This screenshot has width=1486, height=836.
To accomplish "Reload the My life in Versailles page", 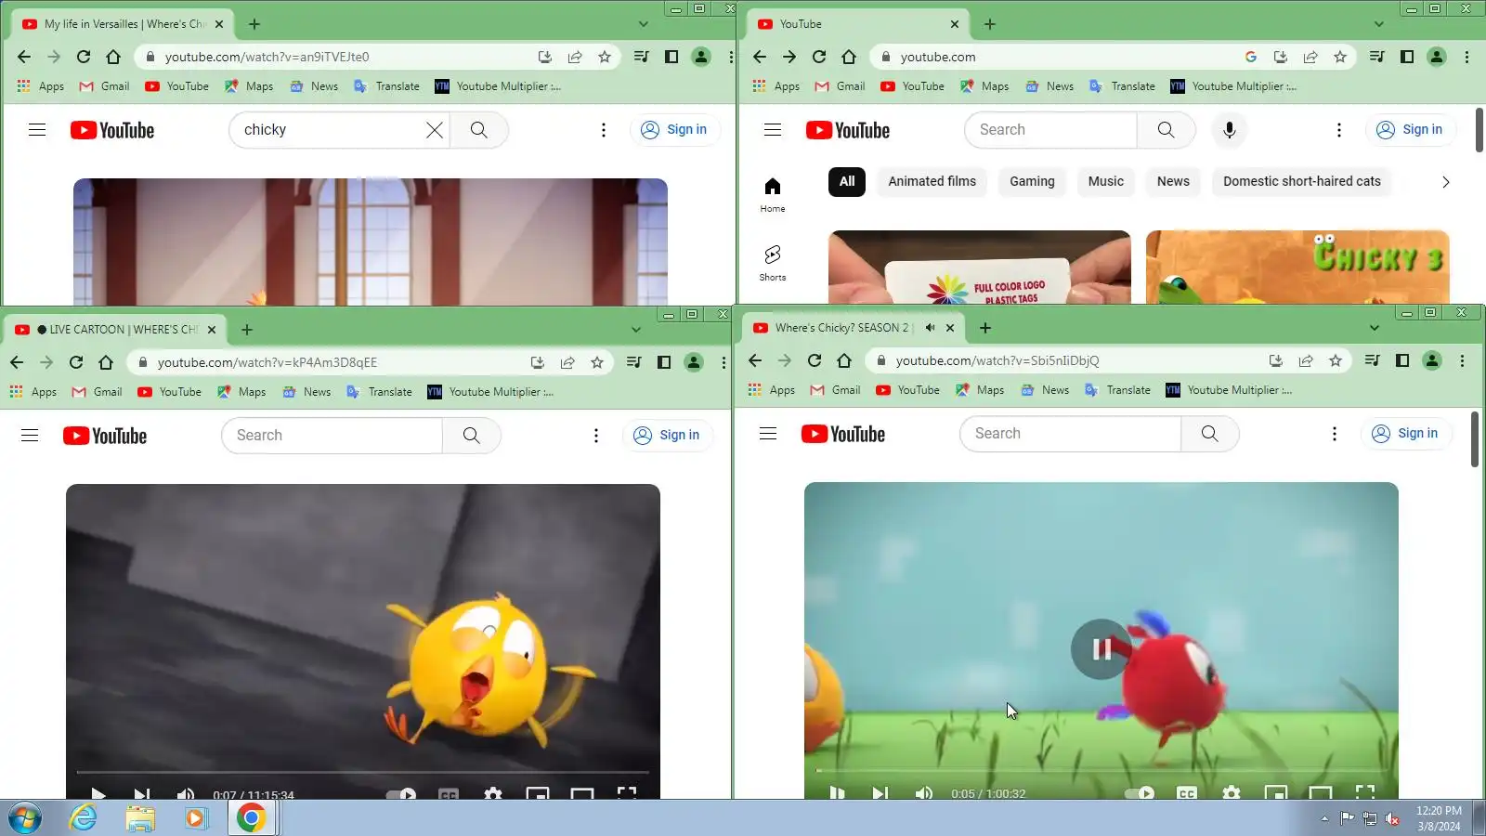I will click(84, 57).
